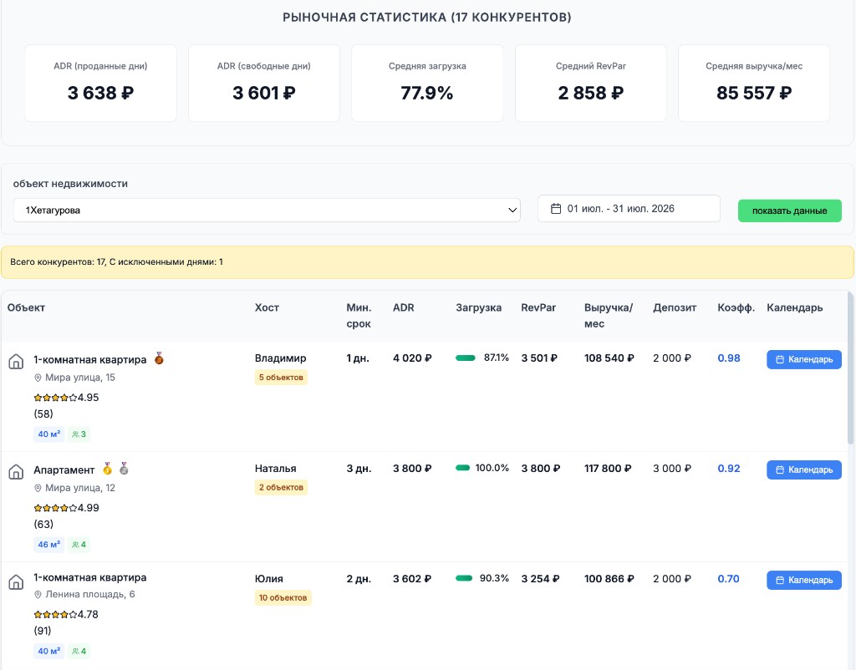Click bronze medal next to 1-комнатная квартира Мира
The width and height of the screenshot is (856, 670).
point(159,358)
